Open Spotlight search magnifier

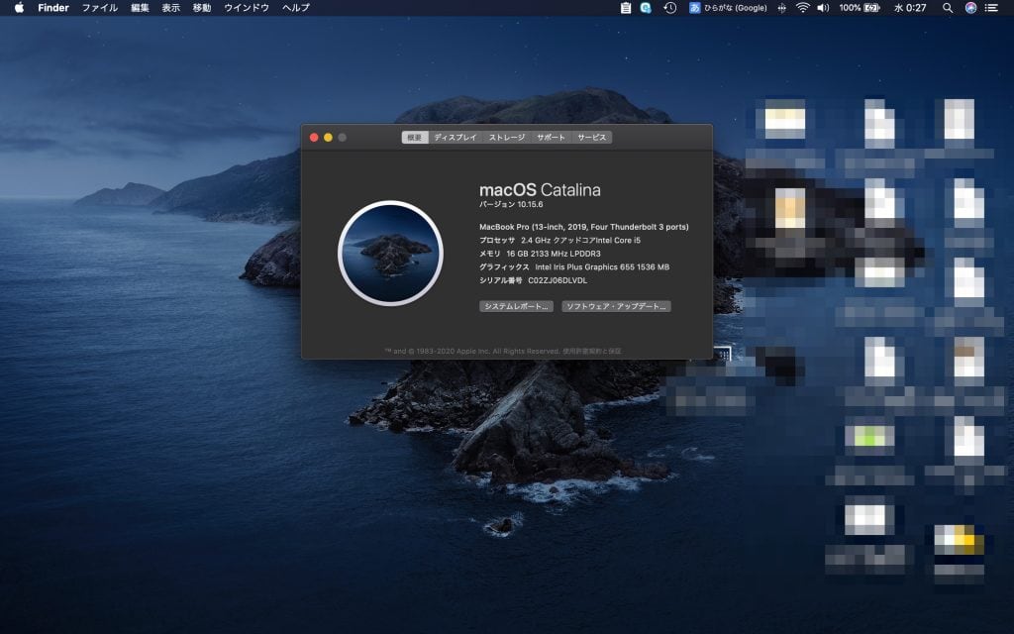pyautogui.click(x=948, y=8)
